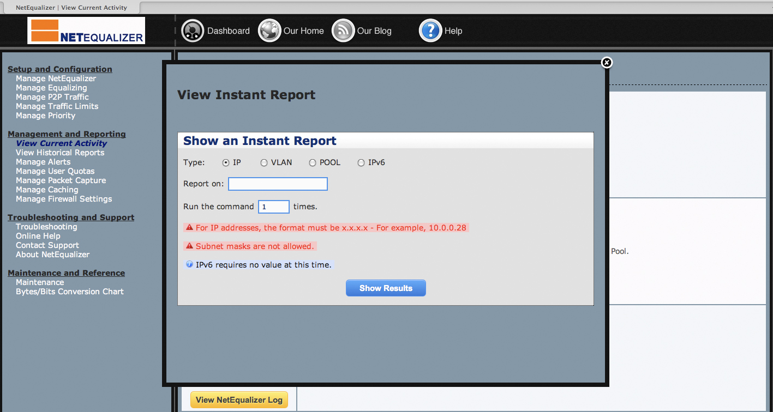Select the IPv6 type radio button
773x412 pixels.
361,162
